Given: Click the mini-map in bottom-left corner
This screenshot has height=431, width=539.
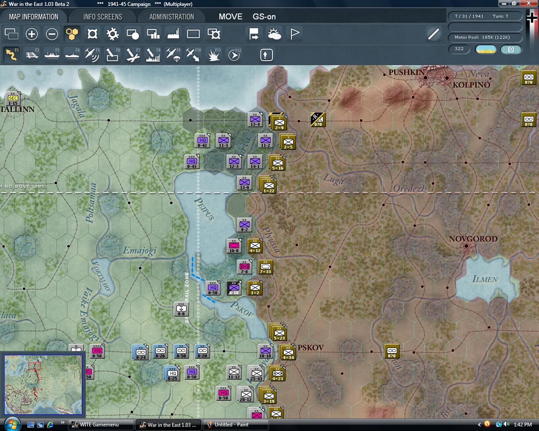Looking at the screenshot, I should 43,384.
